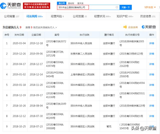The width and height of the screenshot is (160, 134).
Task: Click publish date 2018-10-25
Action: (19, 126)
